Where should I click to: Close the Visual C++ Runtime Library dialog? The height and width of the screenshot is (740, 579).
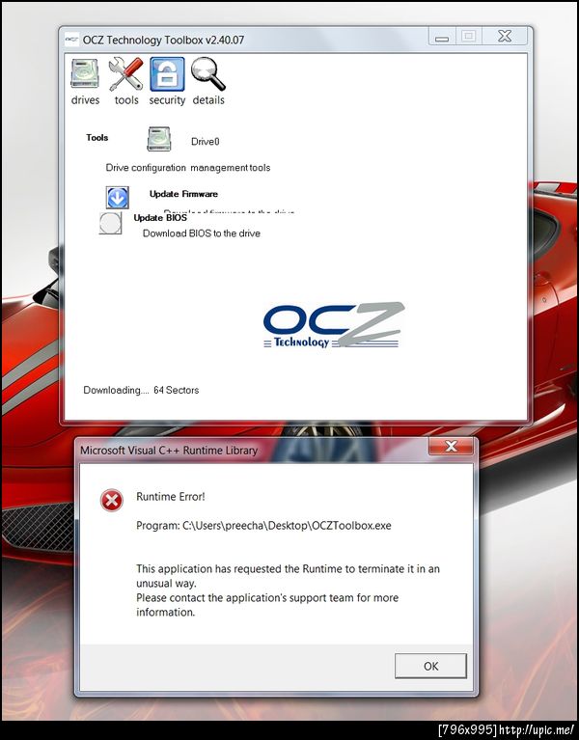pos(451,446)
